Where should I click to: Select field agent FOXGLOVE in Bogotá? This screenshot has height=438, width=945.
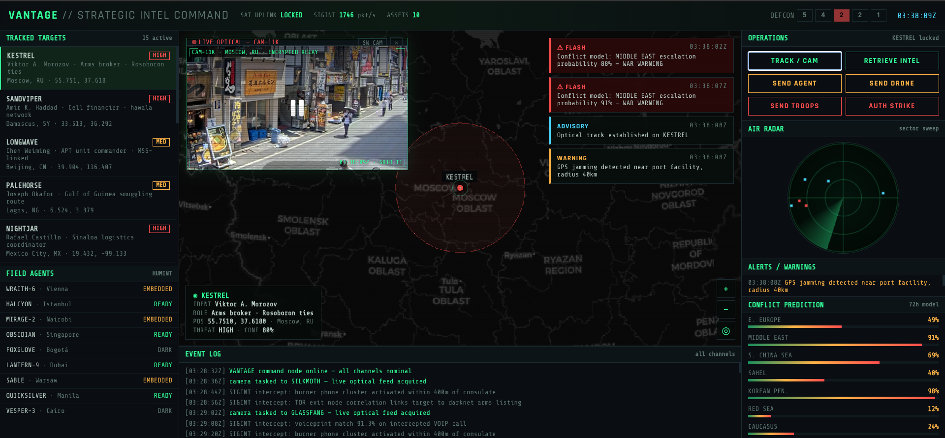[x=89, y=350]
